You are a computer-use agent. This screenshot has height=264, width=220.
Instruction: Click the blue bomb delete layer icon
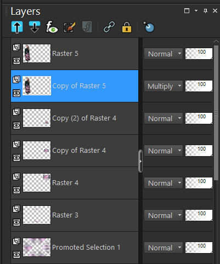pos(149,27)
